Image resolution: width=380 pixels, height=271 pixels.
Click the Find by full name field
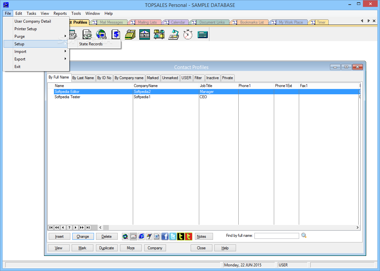276,236
